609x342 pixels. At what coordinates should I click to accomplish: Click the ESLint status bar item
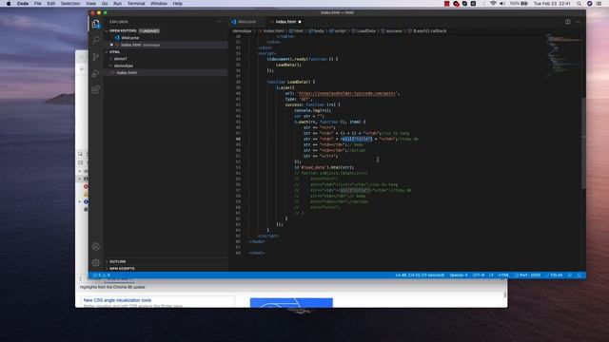pyautogui.click(x=554, y=275)
